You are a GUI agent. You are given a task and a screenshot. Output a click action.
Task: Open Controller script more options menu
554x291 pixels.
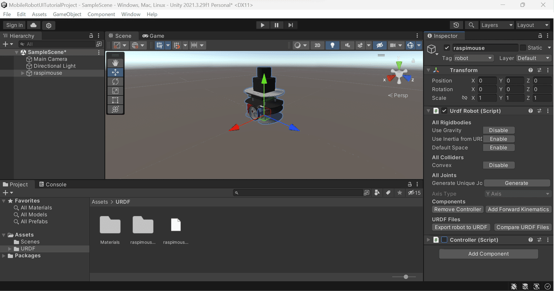548,240
